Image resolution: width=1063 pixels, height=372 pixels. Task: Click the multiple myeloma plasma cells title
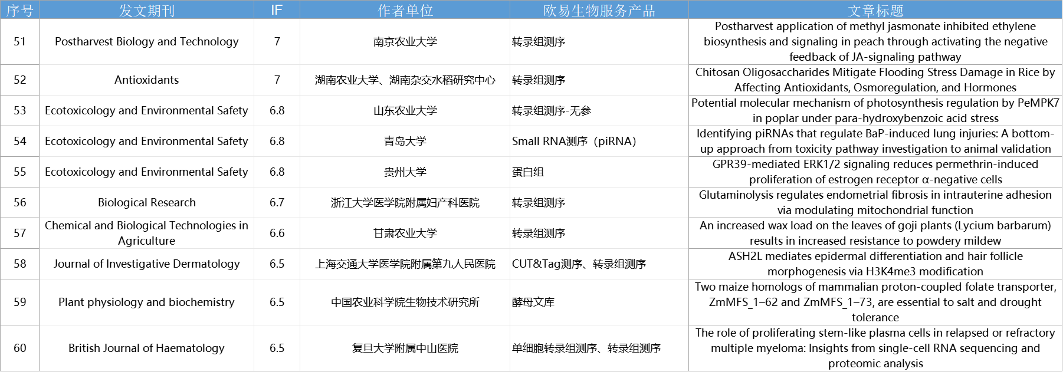(x=875, y=348)
